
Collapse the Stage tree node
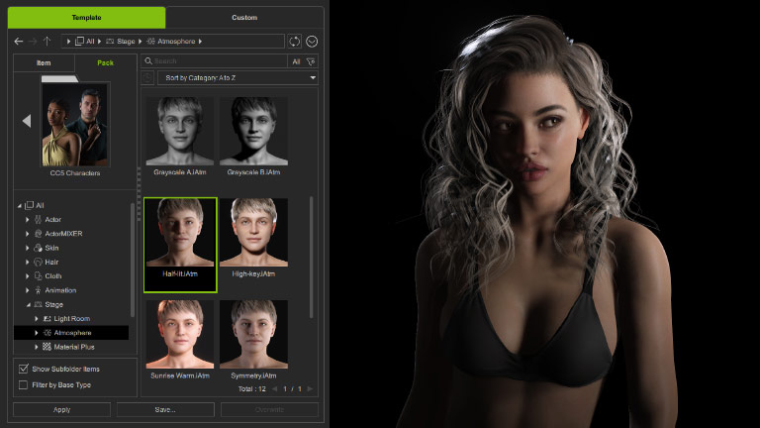(28, 305)
